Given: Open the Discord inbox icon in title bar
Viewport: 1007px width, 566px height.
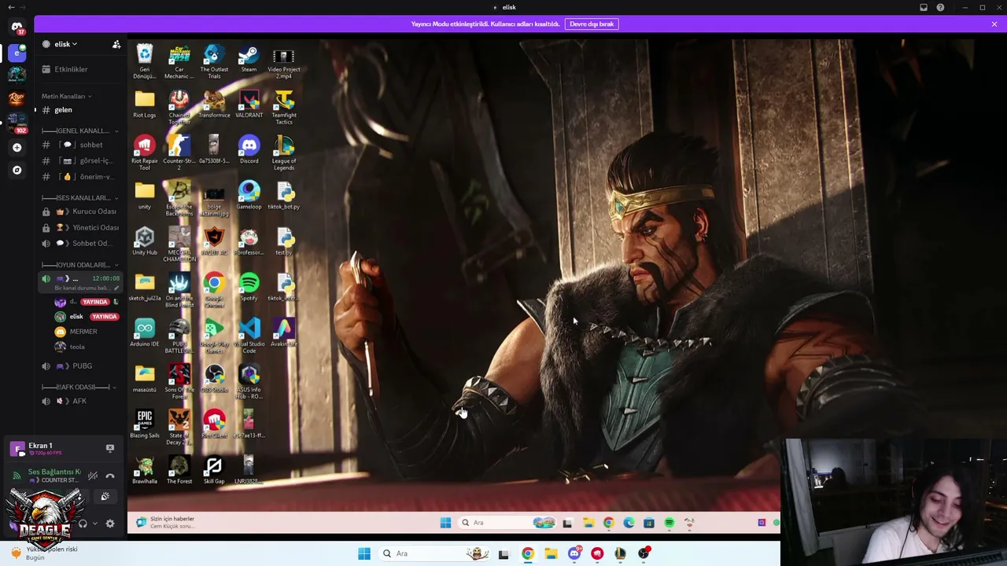Looking at the screenshot, I should click(924, 7).
